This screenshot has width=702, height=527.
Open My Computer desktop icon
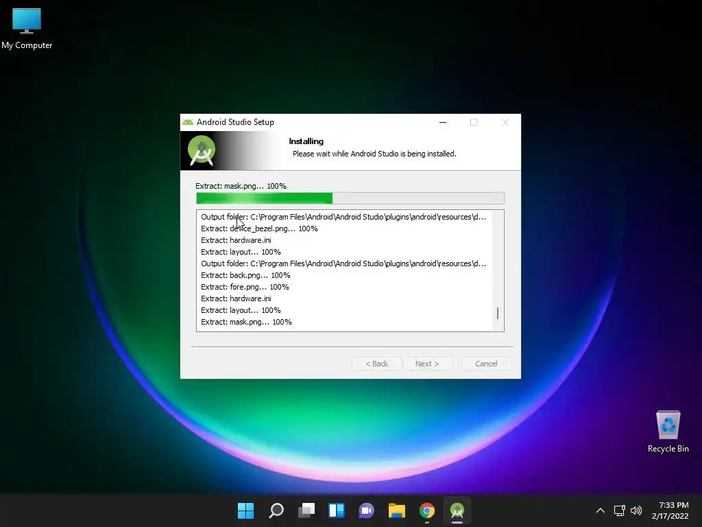pyautogui.click(x=27, y=29)
